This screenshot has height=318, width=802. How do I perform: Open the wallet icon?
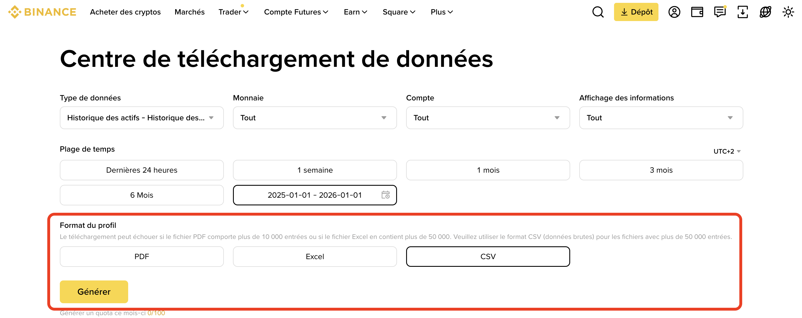tap(697, 12)
